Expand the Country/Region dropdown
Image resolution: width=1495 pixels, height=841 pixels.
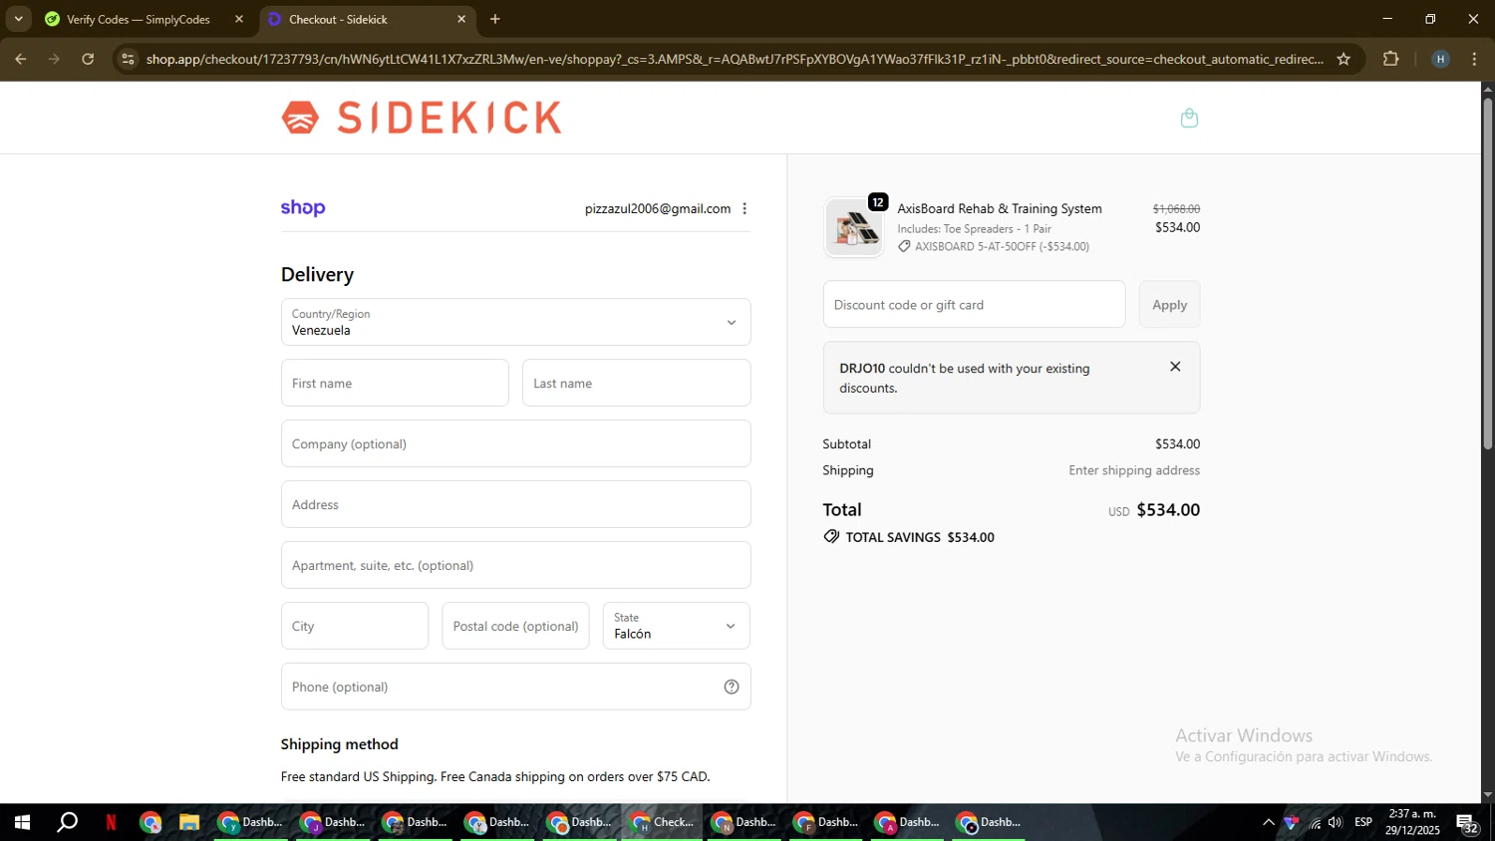515,322
